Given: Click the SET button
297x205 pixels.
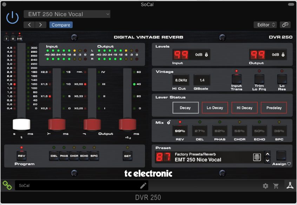Looking at the screenshot, I should (x=127, y=156).
